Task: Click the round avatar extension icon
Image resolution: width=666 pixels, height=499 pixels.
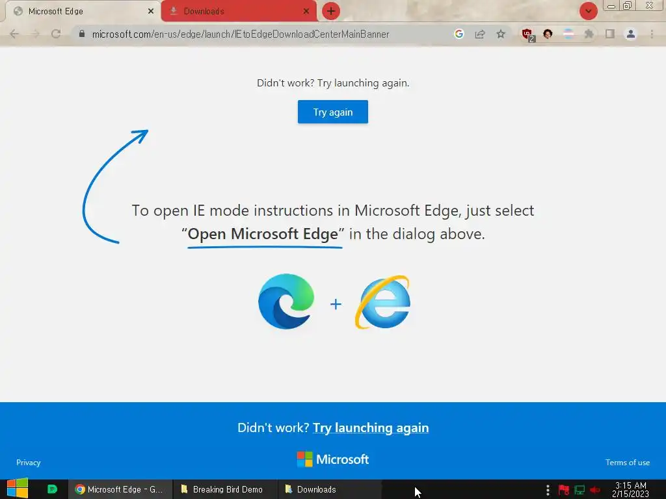Action: 548,34
